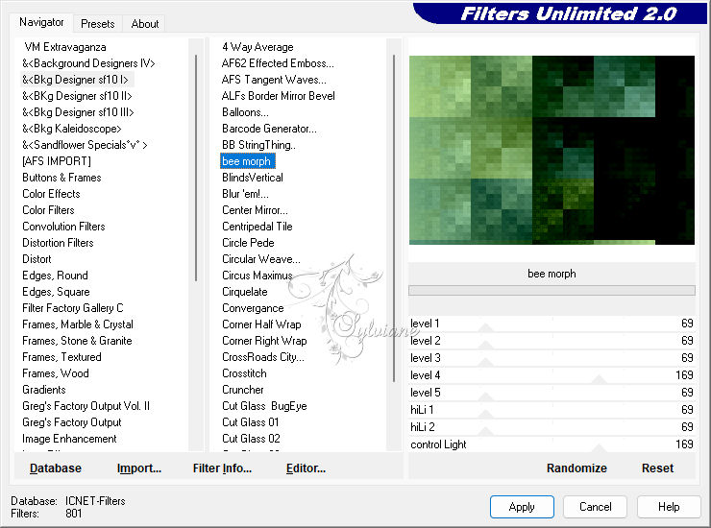Open the Presets tab
Viewport: 711px width, 528px height.
97,24
